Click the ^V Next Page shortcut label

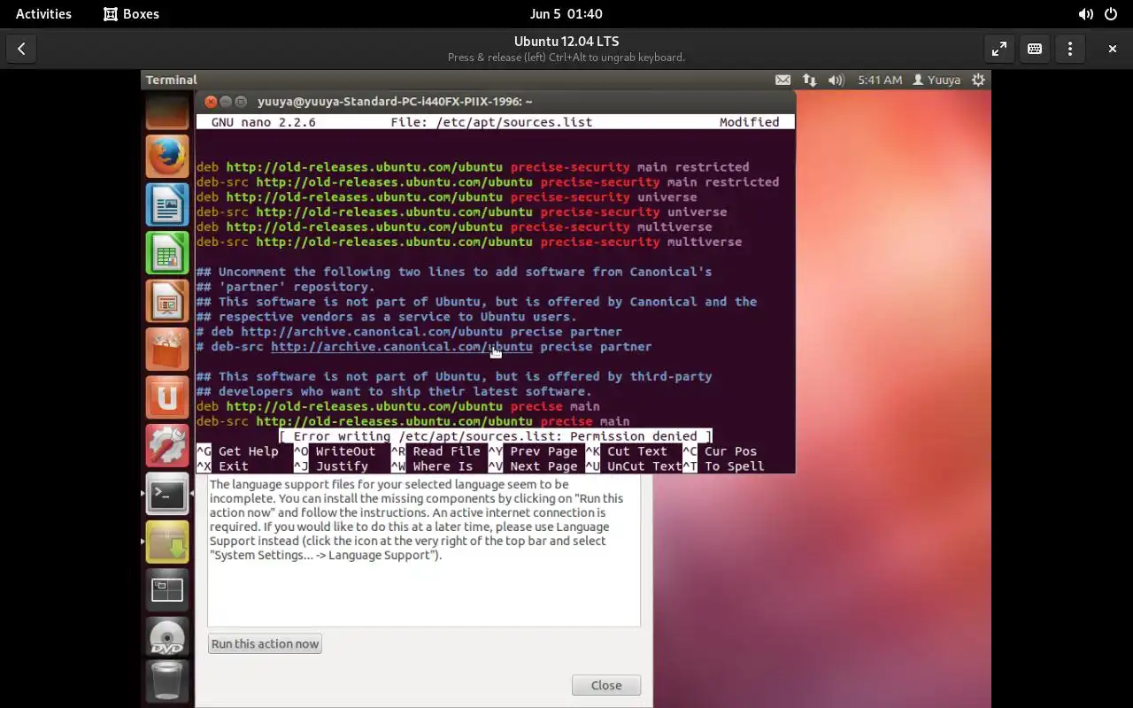pos(533,466)
